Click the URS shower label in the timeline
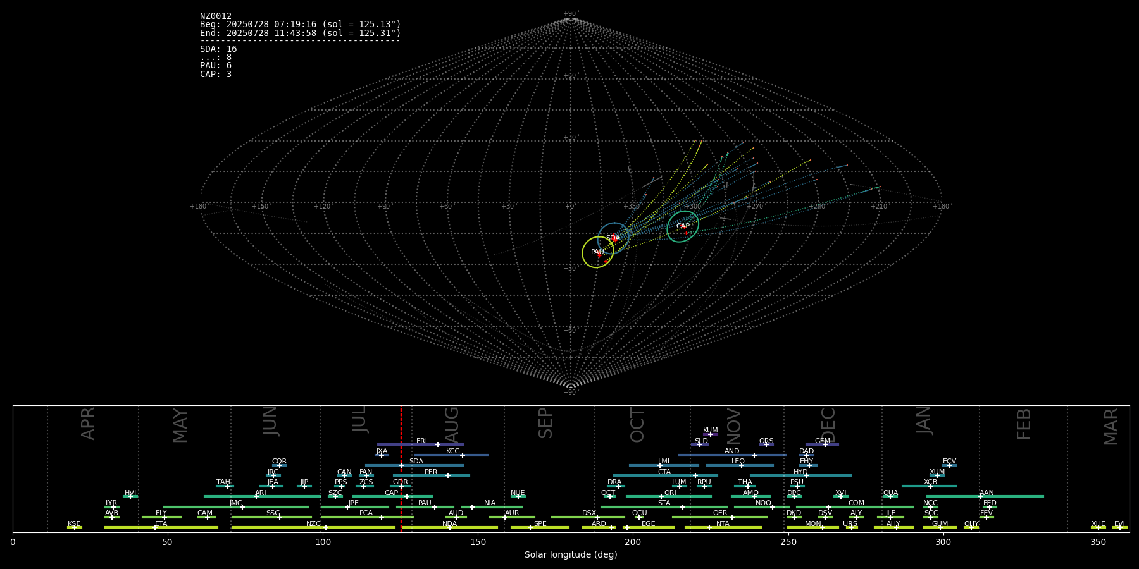The width and height of the screenshot is (1139, 569). point(850,524)
